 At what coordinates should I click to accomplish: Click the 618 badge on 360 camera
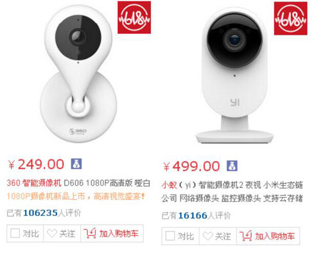134,17
